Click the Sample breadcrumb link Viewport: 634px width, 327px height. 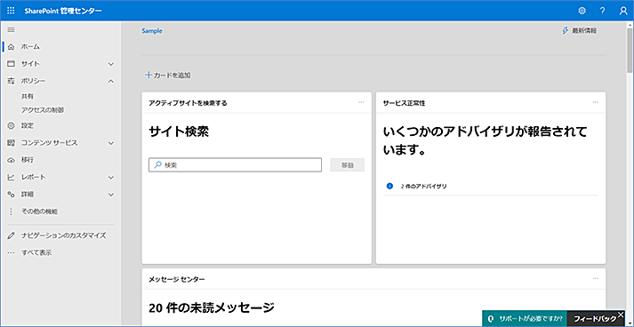click(152, 31)
